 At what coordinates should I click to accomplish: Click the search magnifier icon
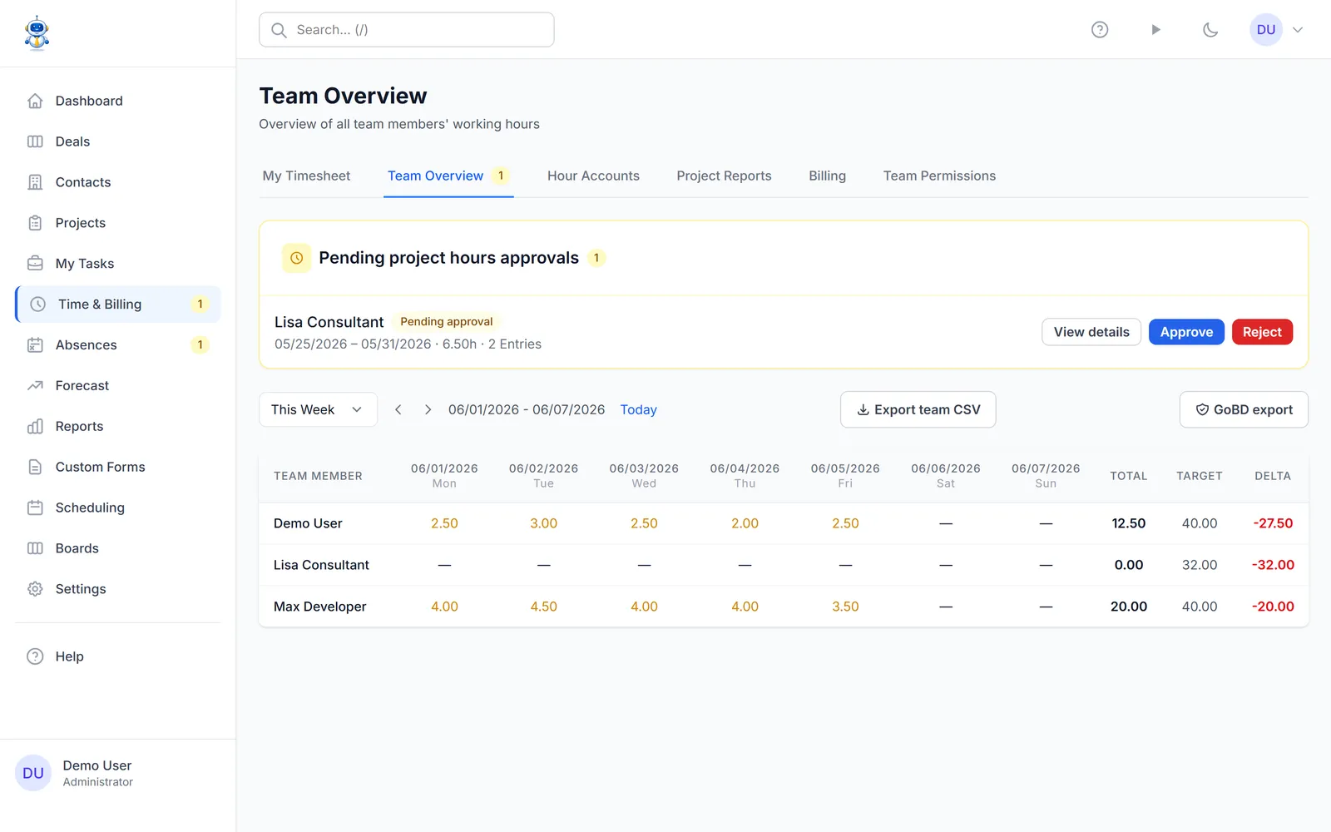click(279, 30)
